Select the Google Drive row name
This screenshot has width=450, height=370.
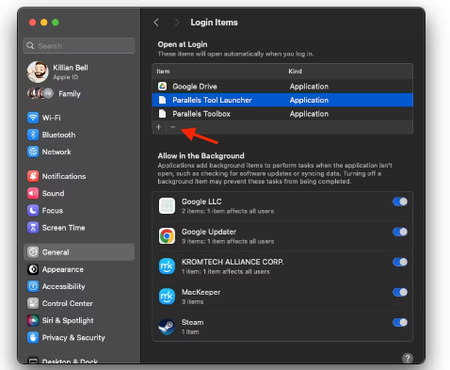pos(195,87)
